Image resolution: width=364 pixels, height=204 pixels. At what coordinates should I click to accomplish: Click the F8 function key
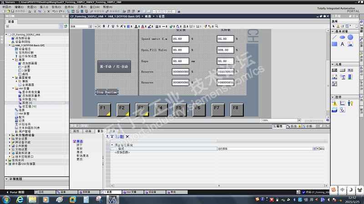click(x=237, y=110)
